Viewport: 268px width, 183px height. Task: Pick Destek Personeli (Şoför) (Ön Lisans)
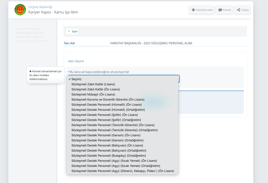click(x=105, y=115)
